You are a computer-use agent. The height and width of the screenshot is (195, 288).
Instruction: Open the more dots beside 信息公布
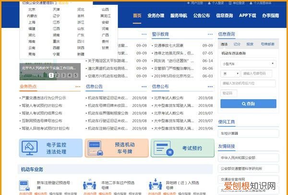point(210,87)
